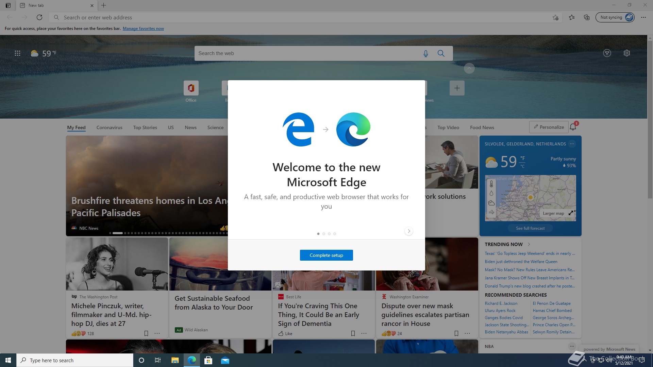
Task: Open the Collections icon
Action: 587,17
